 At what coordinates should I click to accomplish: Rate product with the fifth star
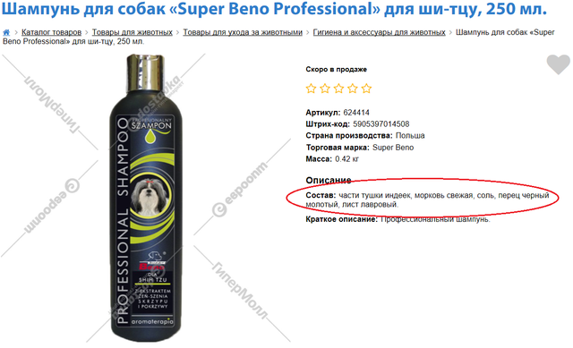pos(366,89)
